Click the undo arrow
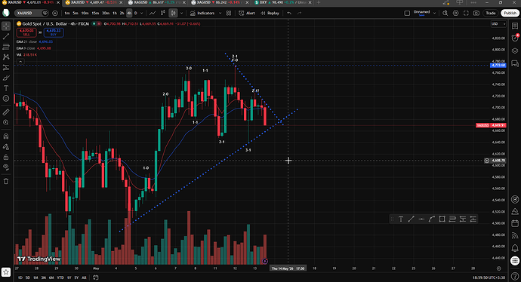 [289, 14]
